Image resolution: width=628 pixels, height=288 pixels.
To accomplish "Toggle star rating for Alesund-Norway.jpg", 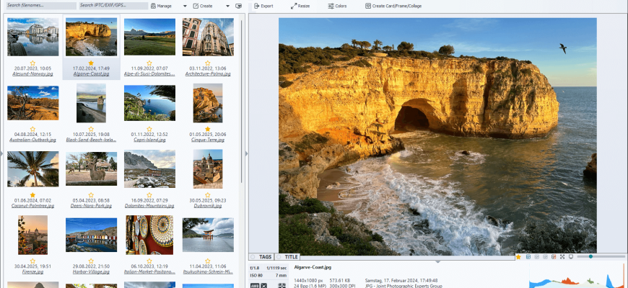I will tap(32, 63).
